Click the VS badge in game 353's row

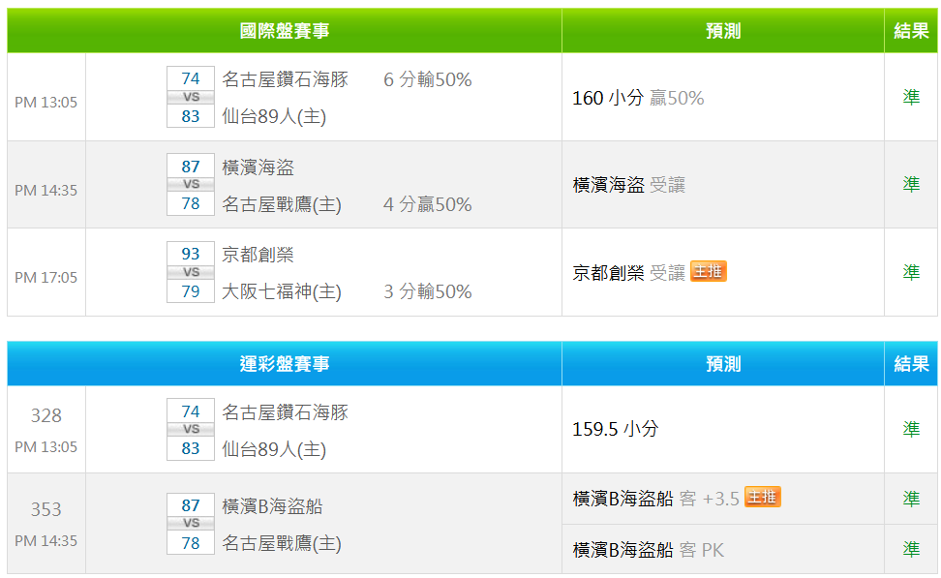coord(191,524)
